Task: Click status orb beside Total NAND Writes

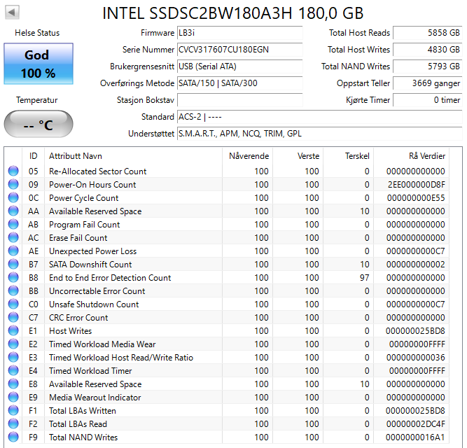Action: 13,437
